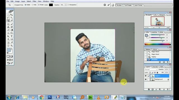Select the Brush tool
This screenshot has height=100, width=179.
[11, 24]
